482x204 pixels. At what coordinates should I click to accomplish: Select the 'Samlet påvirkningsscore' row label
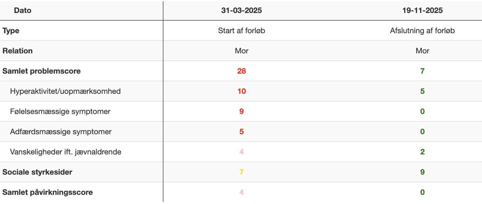point(47,192)
